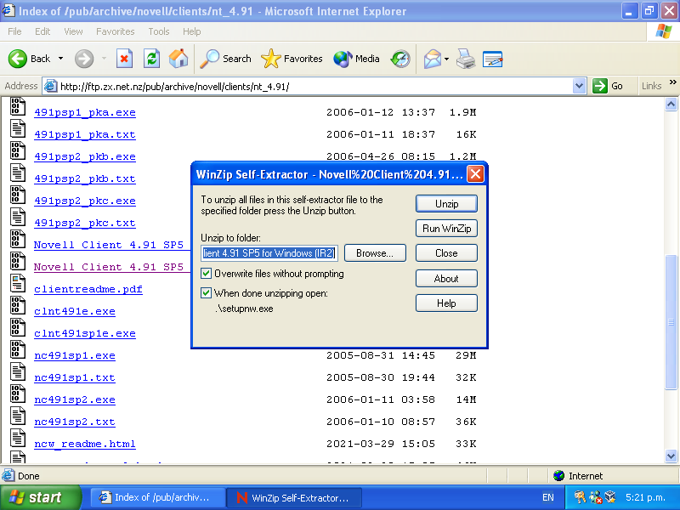The width and height of the screenshot is (680, 510).
Task: Open the View menu
Action: [x=73, y=31]
